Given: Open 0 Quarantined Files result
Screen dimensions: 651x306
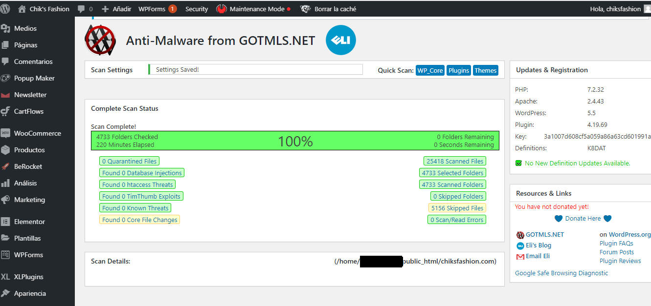Looking at the screenshot, I should [129, 161].
